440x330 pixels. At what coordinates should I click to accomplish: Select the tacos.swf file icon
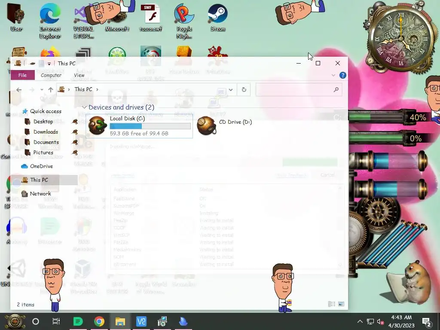point(150,17)
